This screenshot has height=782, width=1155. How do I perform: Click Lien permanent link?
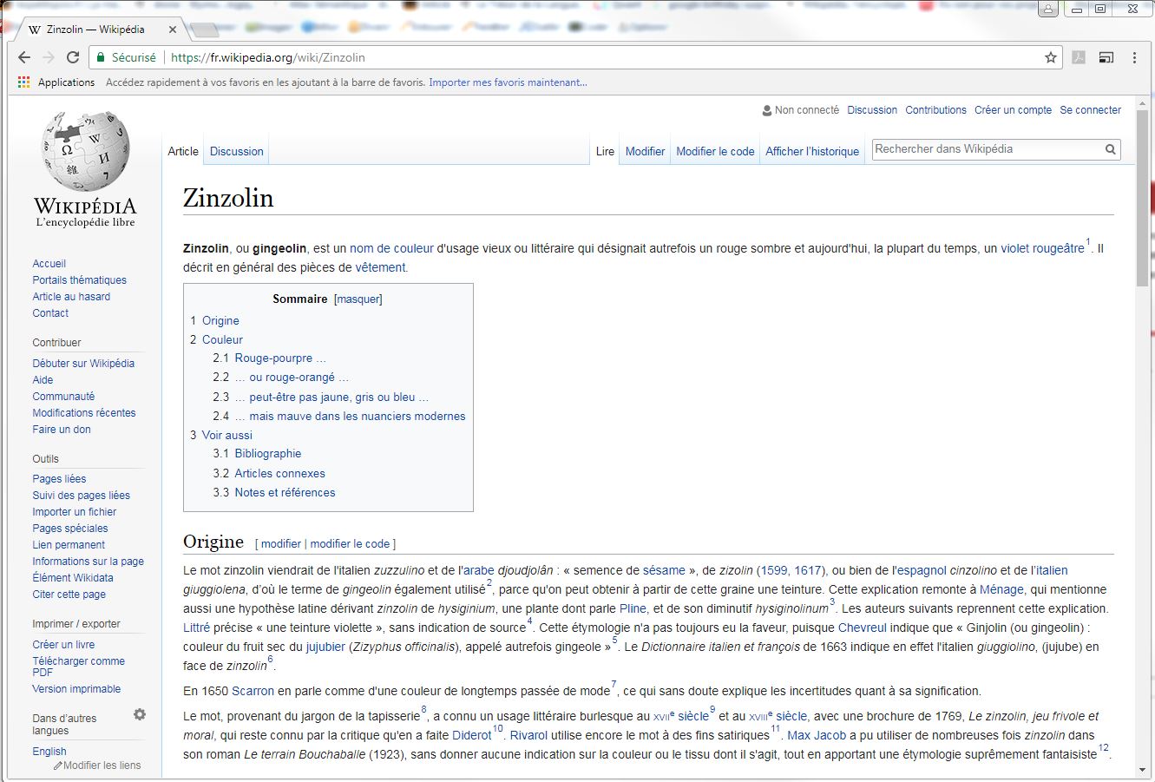tap(69, 545)
